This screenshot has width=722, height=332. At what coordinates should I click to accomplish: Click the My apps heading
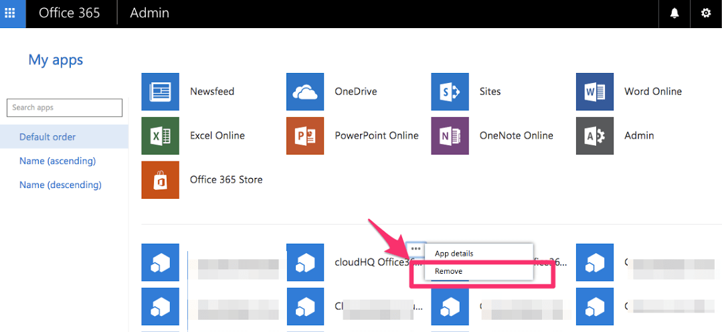(x=56, y=60)
